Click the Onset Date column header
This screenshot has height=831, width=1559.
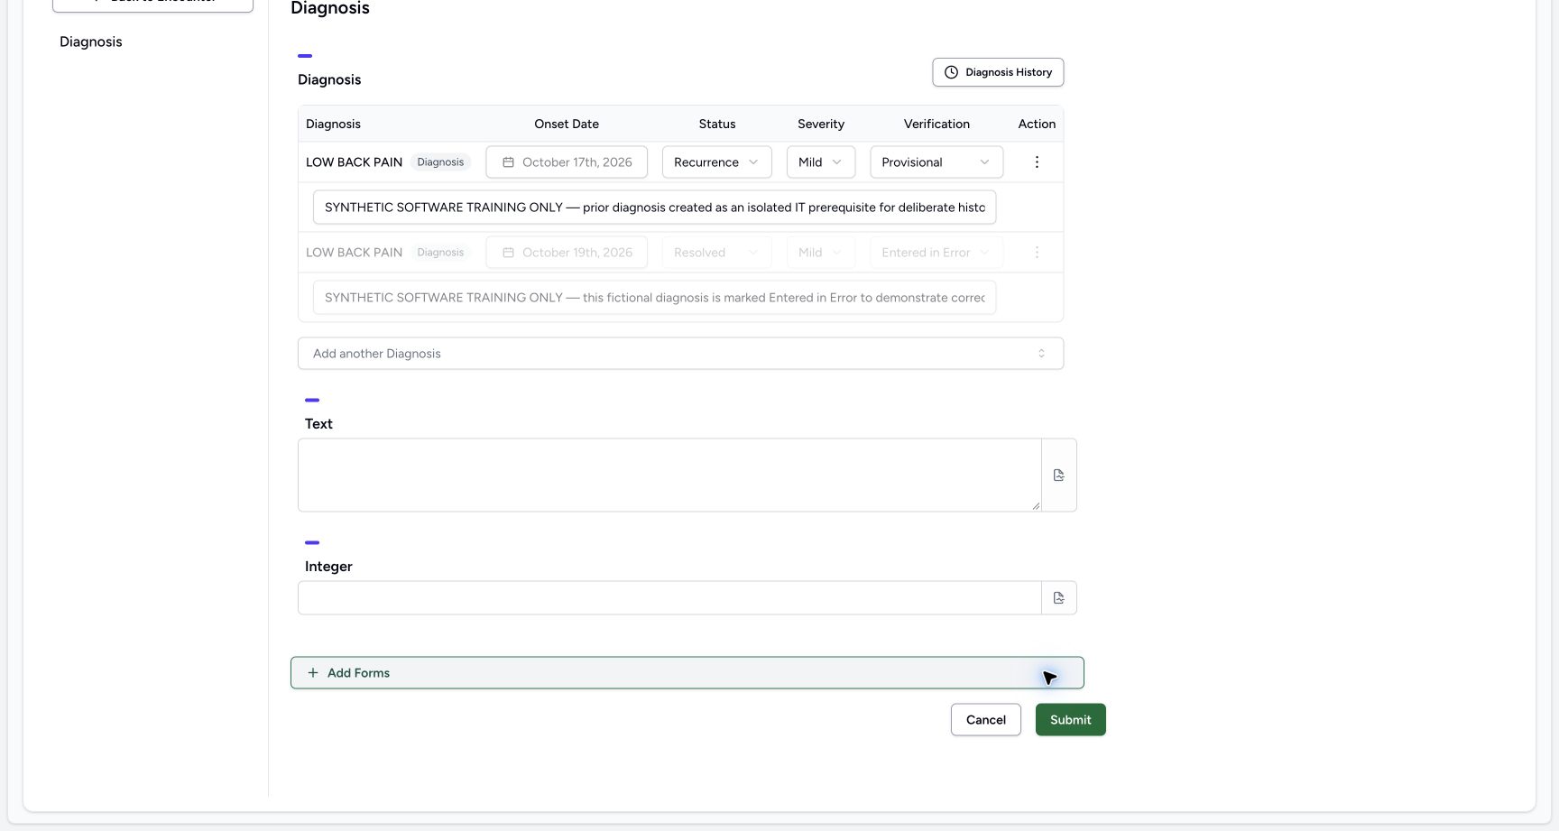[x=567, y=124]
